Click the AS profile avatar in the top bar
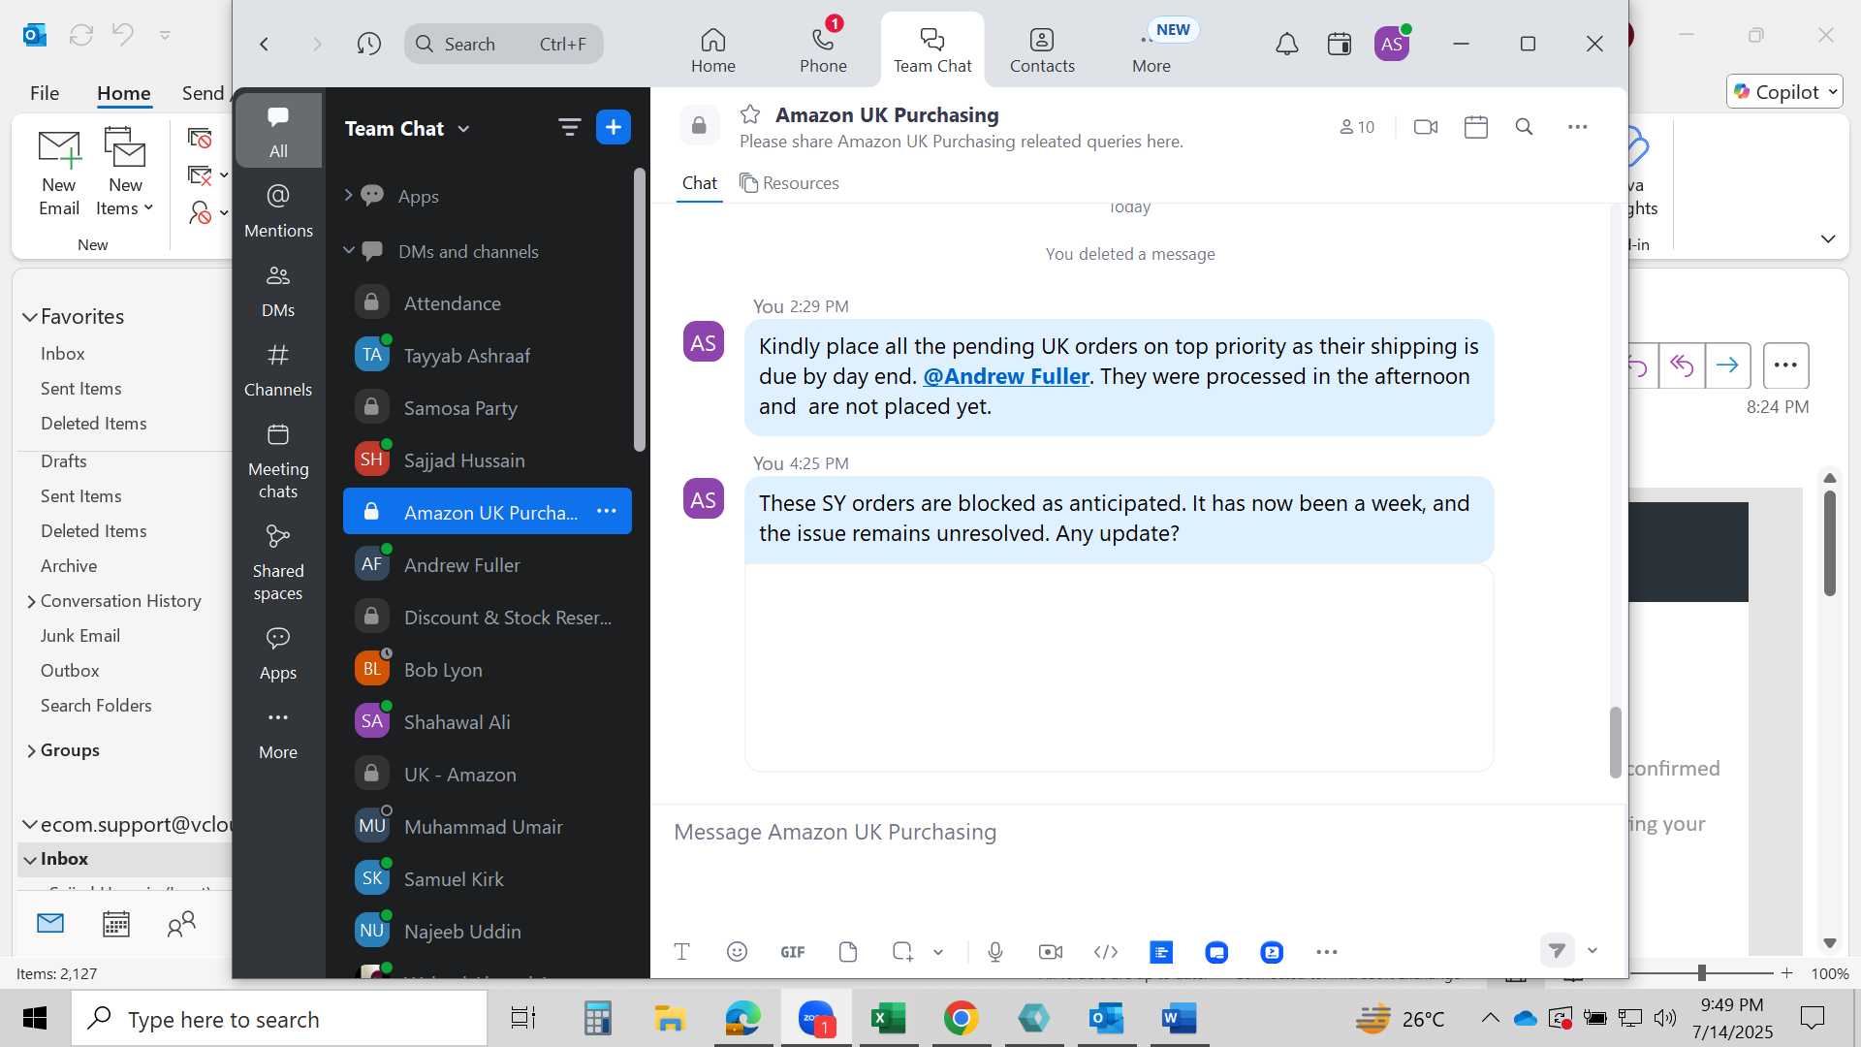This screenshot has height=1047, width=1861. pos(1392,44)
